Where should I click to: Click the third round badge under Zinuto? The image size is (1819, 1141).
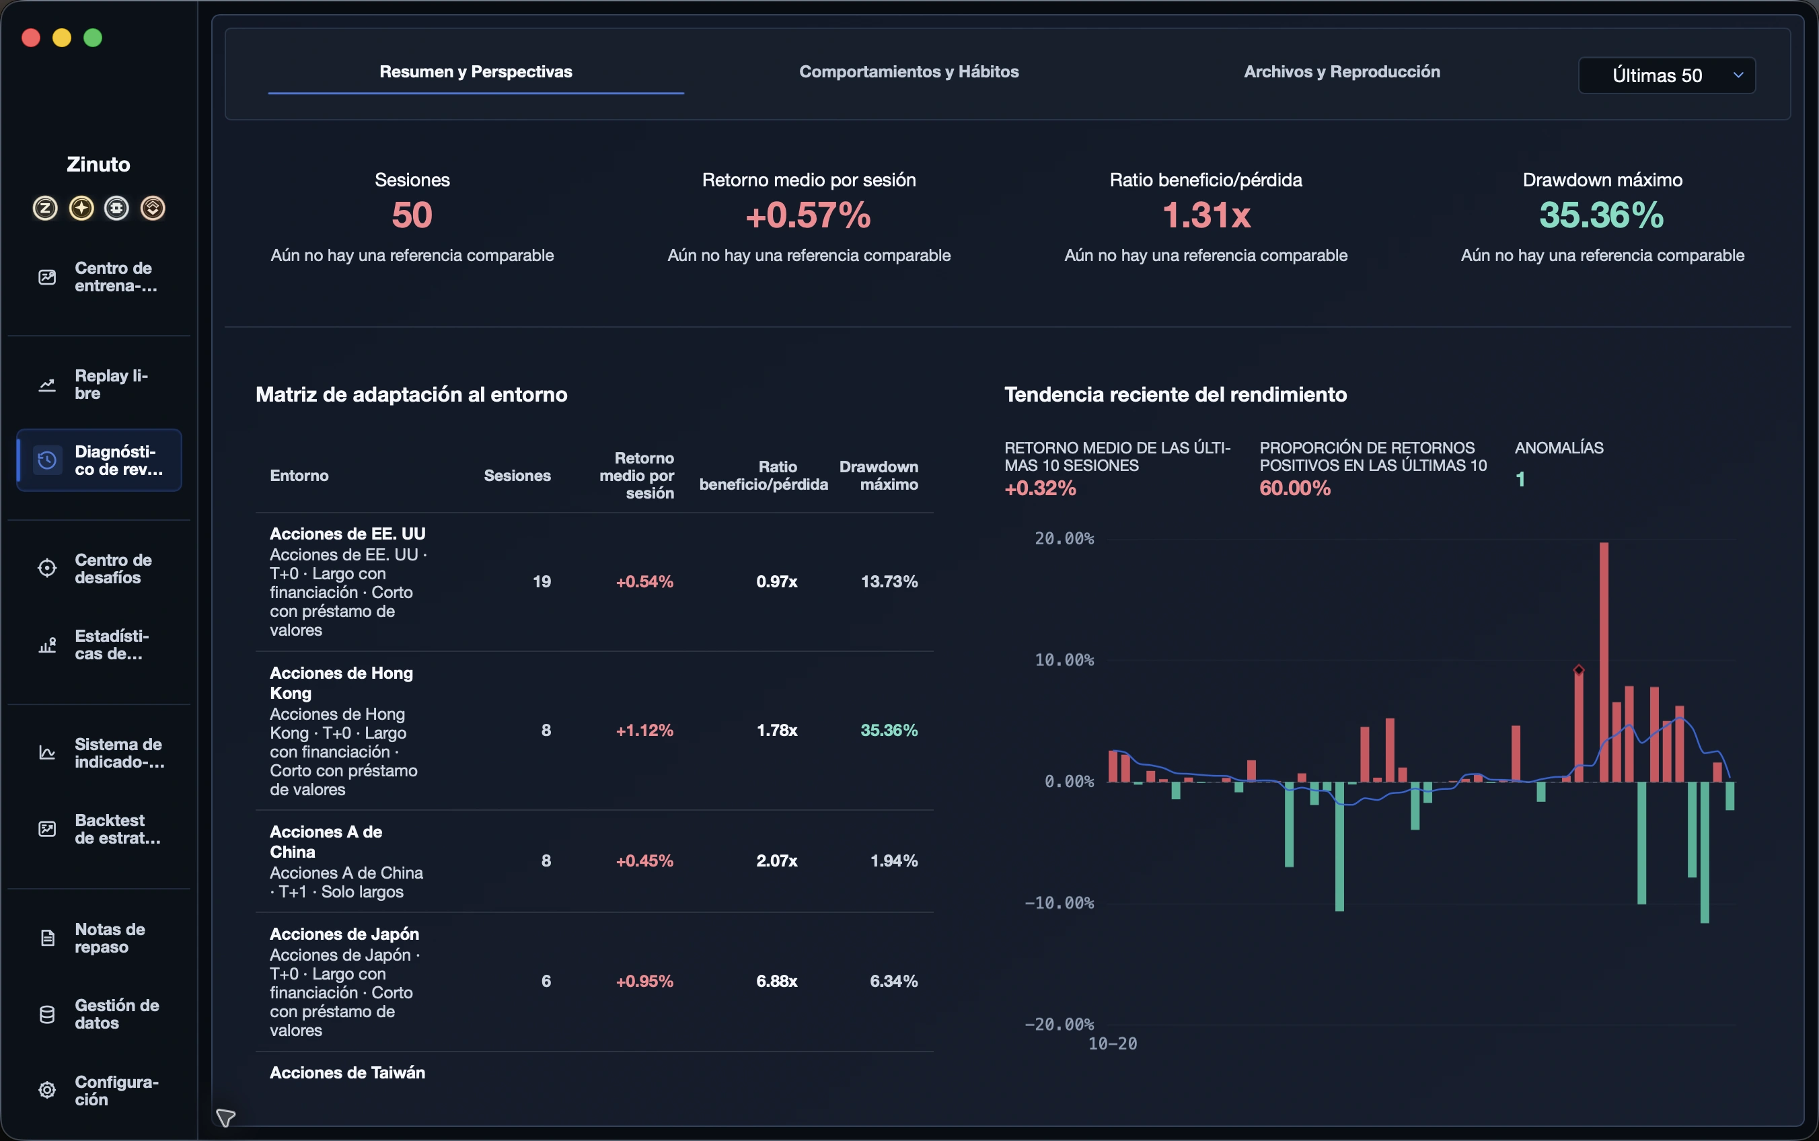[x=117, y=209]
